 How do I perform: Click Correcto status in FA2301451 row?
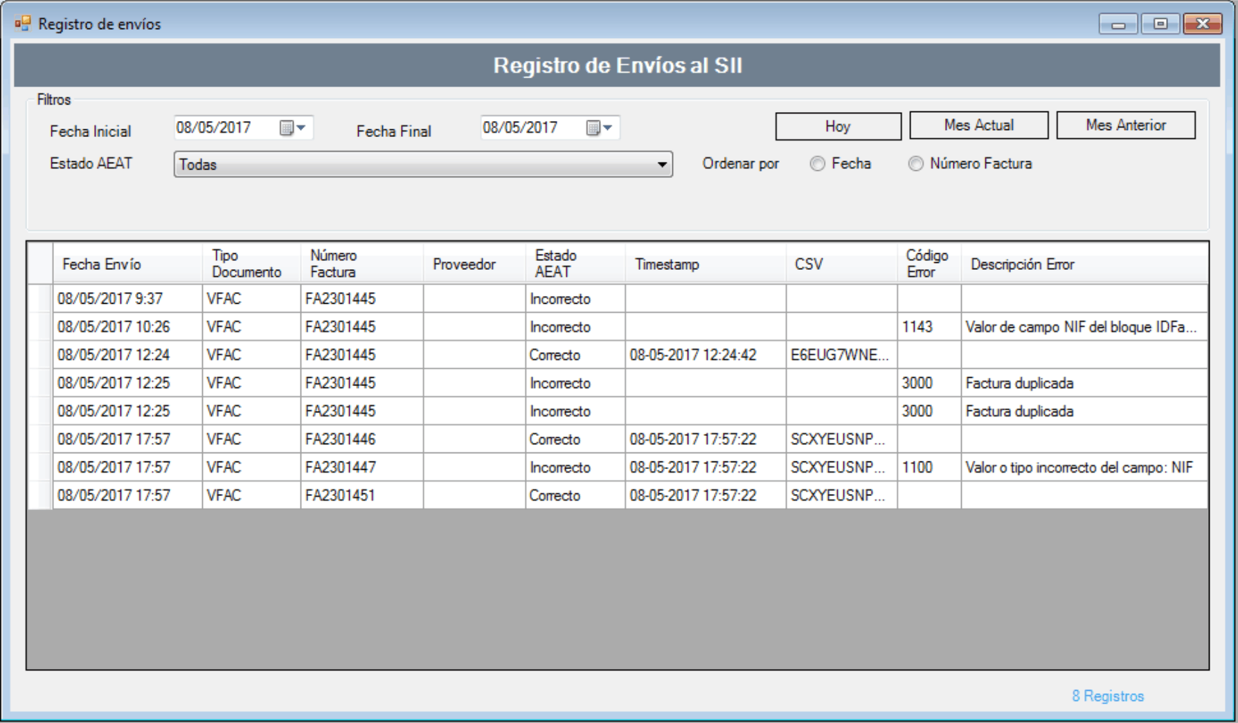coord(575,495)
